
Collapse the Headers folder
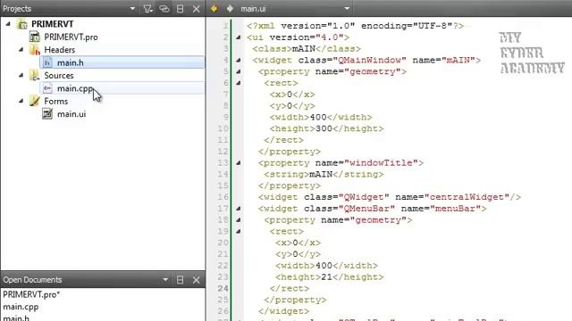(21, 50)
